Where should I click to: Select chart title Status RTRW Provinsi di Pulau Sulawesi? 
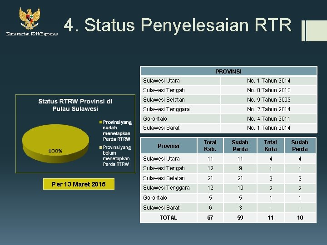click(x=75, y=105)
